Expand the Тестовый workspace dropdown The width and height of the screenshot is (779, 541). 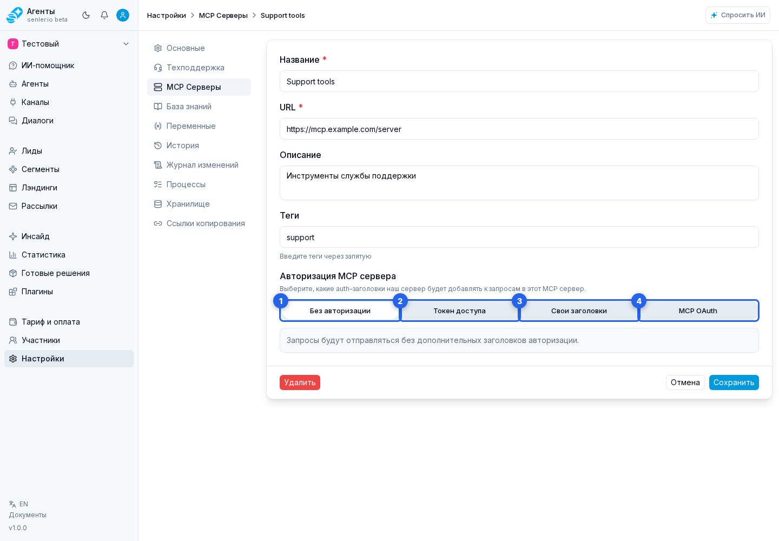point(69,44)
